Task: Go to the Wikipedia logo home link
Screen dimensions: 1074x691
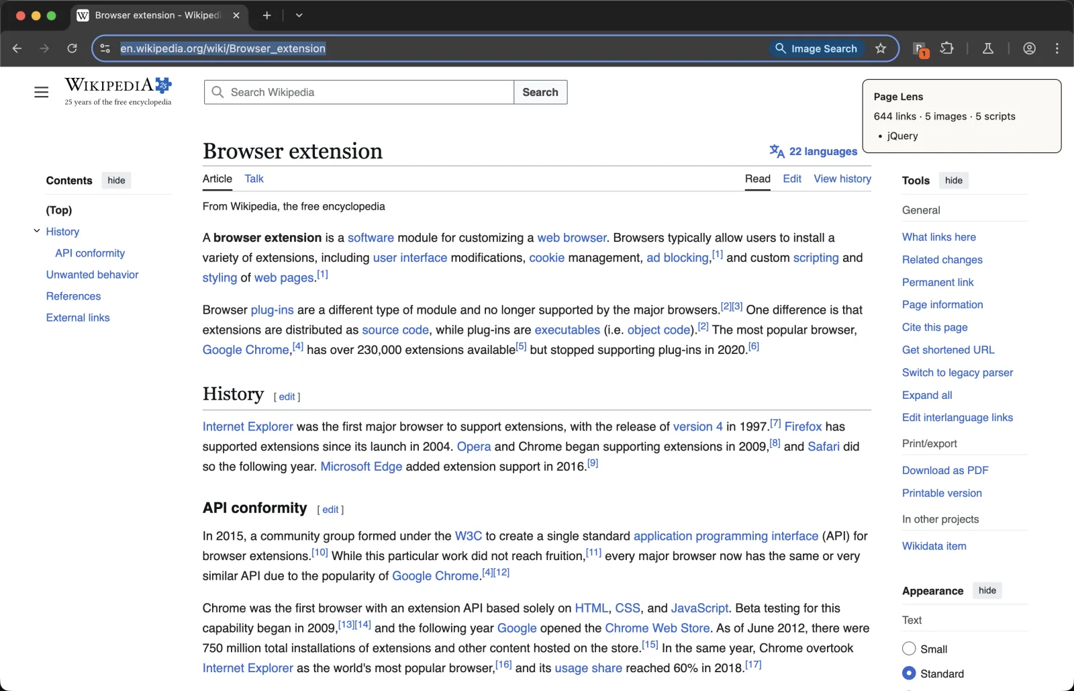Action: point(118,91)
